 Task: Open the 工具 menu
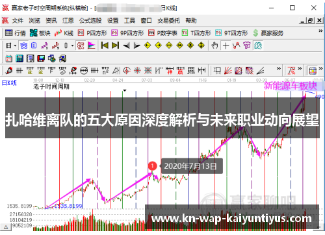point(129,21)
